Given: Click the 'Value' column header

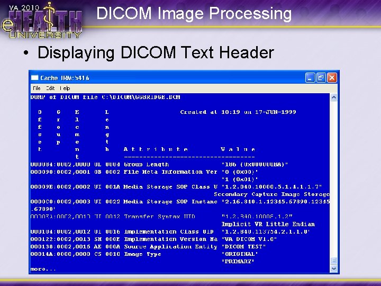Looking at the screenshot, I should pyautogui.click(x=238, y=149).
